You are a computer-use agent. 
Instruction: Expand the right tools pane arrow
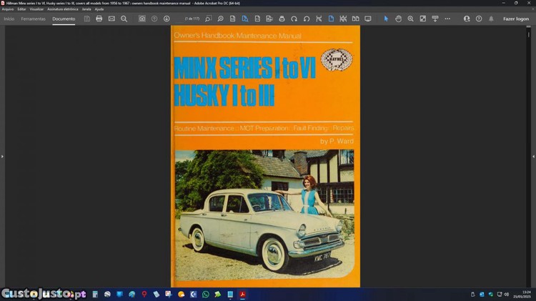click(533, 156)
